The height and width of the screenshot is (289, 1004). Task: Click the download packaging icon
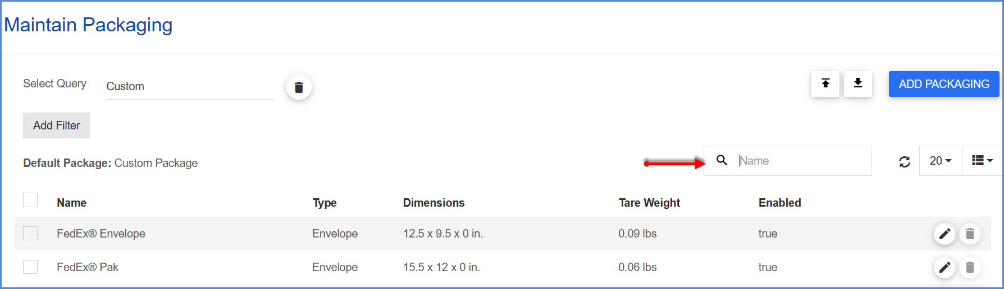857,84
